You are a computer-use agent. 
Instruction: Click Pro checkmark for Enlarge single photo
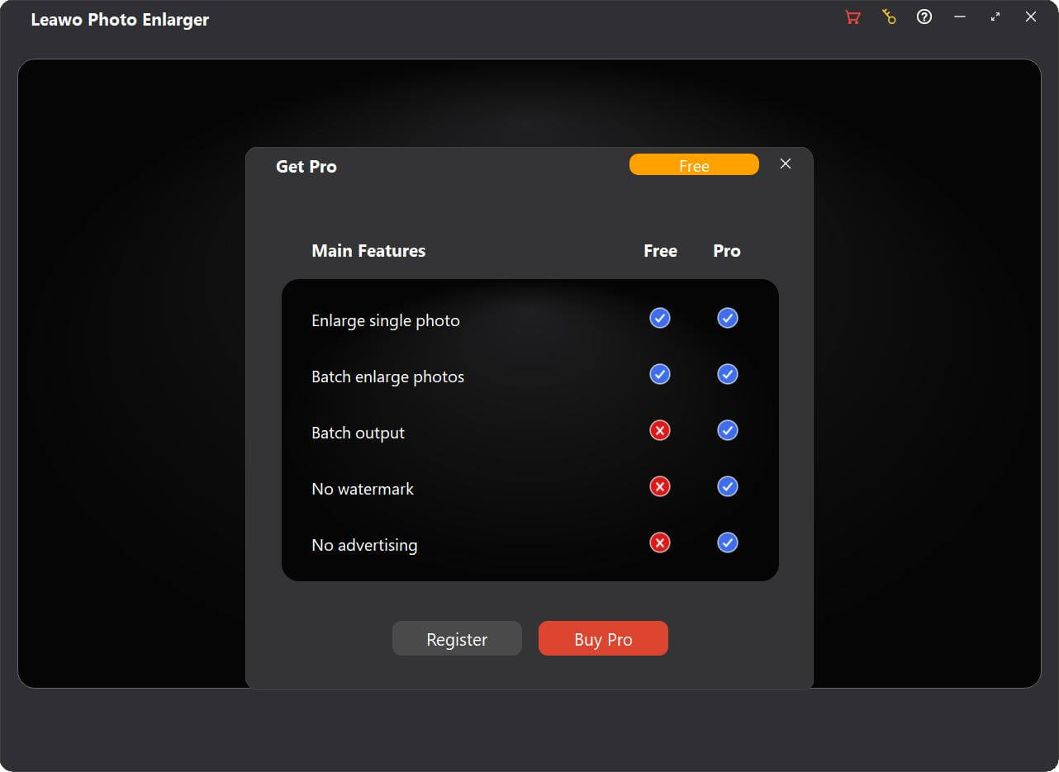(728, 319)
